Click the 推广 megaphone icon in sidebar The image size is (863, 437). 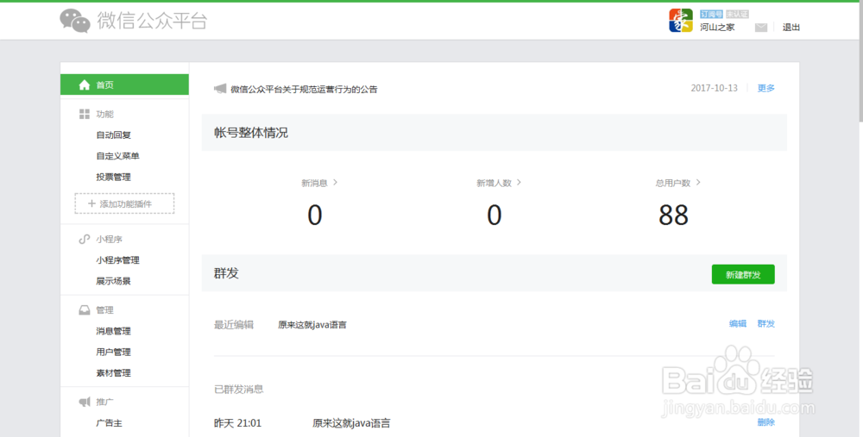click(x=85, y=402)
